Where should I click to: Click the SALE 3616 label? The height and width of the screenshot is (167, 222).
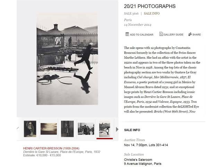pos(131,14)
